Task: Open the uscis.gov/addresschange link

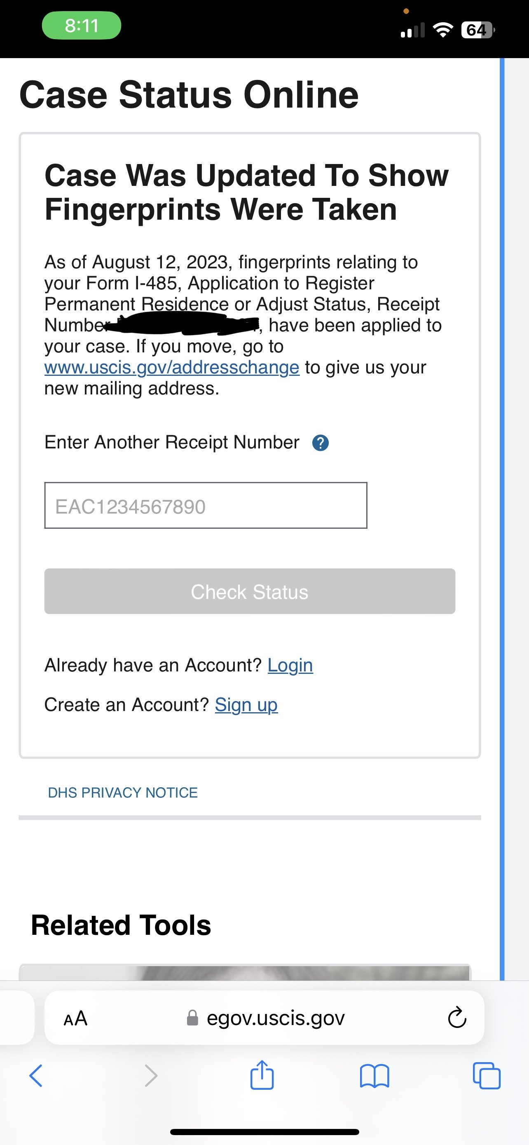Action: pyautogui.click(x=172, y=368)
